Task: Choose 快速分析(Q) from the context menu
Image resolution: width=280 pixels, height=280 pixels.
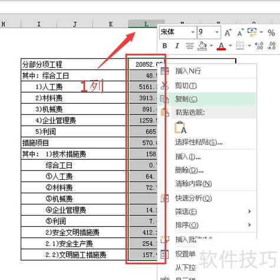Action: pos(207,198)
